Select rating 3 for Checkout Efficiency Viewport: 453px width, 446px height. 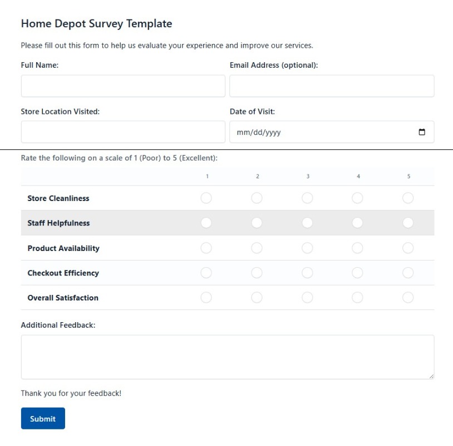307,273
